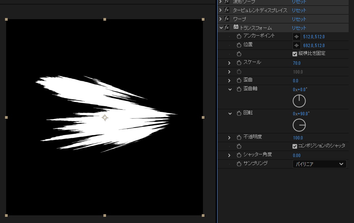The image size is (354, 223).
Task: Click the fx icon beside ワープ
Action: pos(227,19)
